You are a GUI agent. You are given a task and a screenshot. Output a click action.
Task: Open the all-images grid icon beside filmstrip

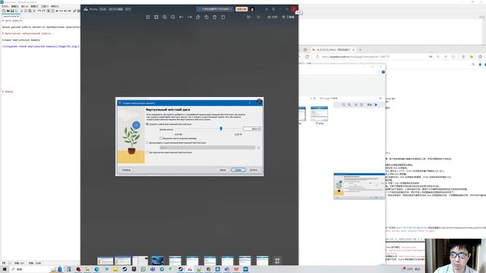click(x=277, y=261)
